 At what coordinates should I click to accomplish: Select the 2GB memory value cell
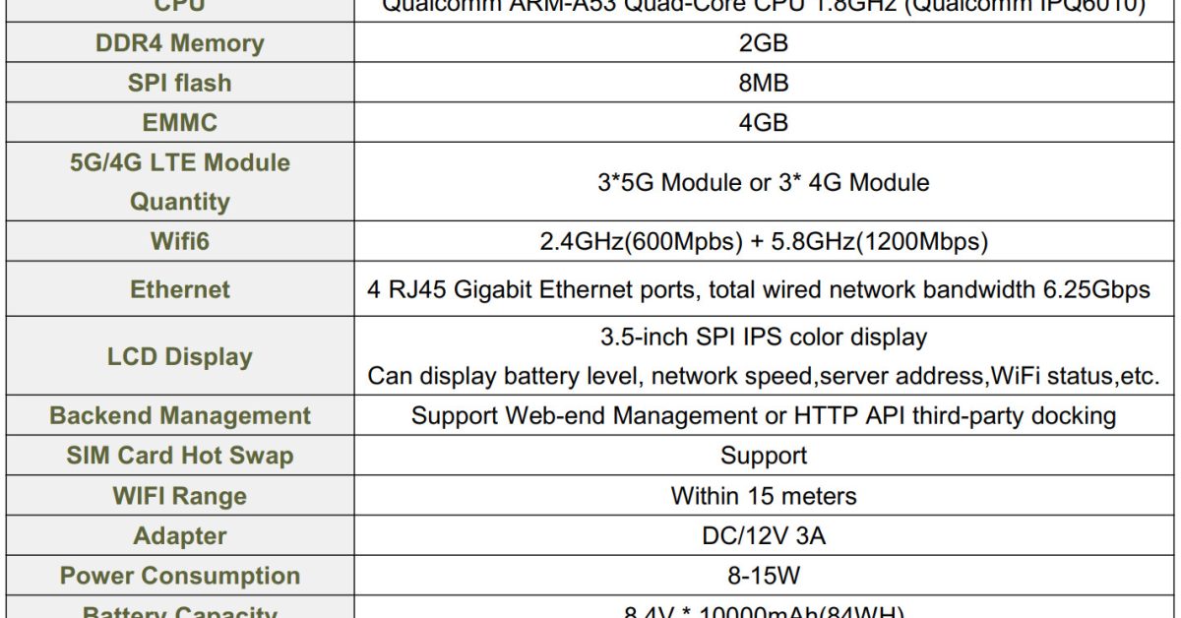tap(763, 43)
